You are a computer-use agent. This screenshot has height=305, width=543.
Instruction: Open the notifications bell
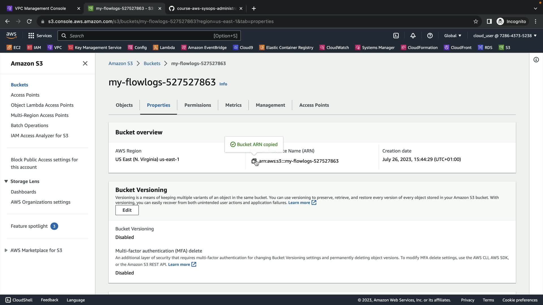pyautogui.click(x=413, y=36)
